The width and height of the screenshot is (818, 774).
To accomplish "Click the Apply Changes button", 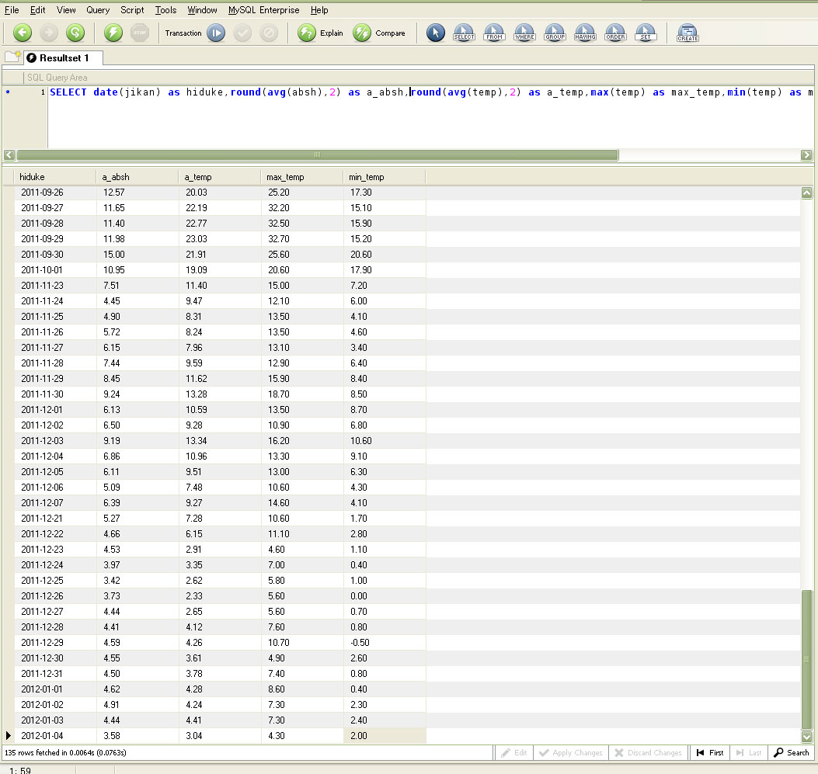I will [x=571, y=752].
